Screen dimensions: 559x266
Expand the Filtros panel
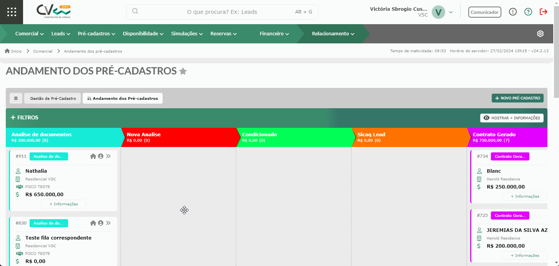click(x=24, y=117)
